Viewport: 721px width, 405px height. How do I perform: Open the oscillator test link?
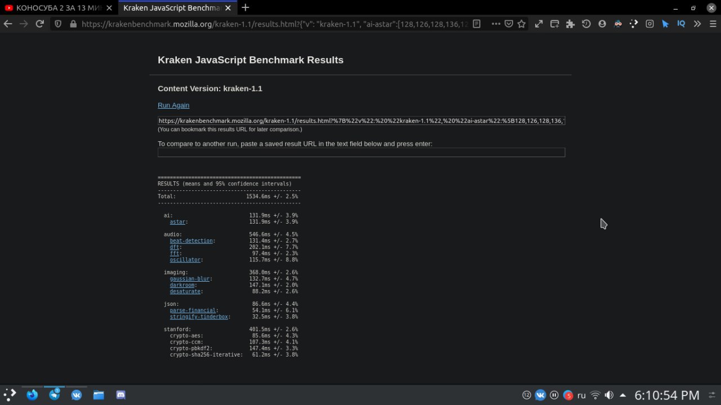point(185,260)
